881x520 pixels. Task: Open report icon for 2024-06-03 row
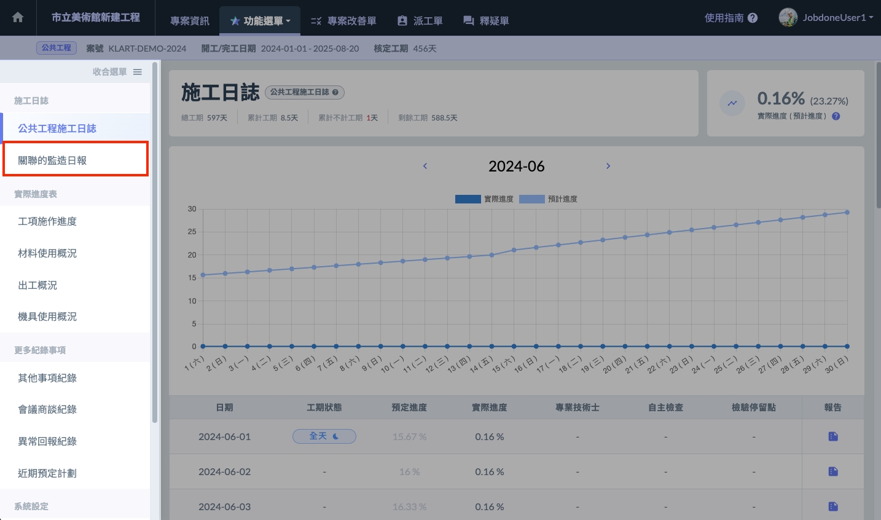(x=833, y=506)
